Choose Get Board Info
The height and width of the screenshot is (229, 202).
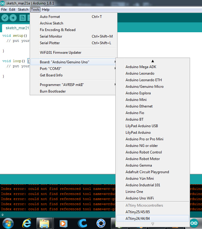coord(73,75)
